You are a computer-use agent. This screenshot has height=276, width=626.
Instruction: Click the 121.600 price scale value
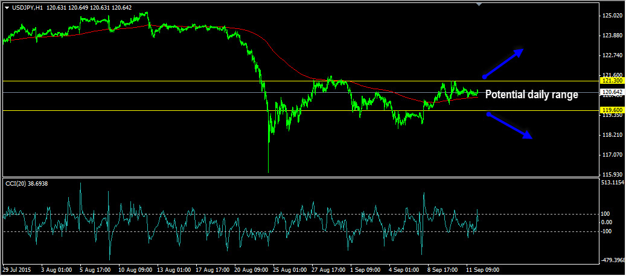pyautogui.click(x=612, y=75)
